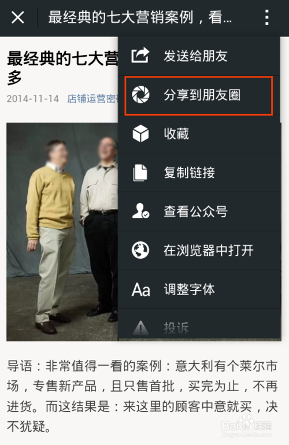This screenshot has height=445, width=289.
Task: Choose 收藏 from the menu
Action: [199, 134]
